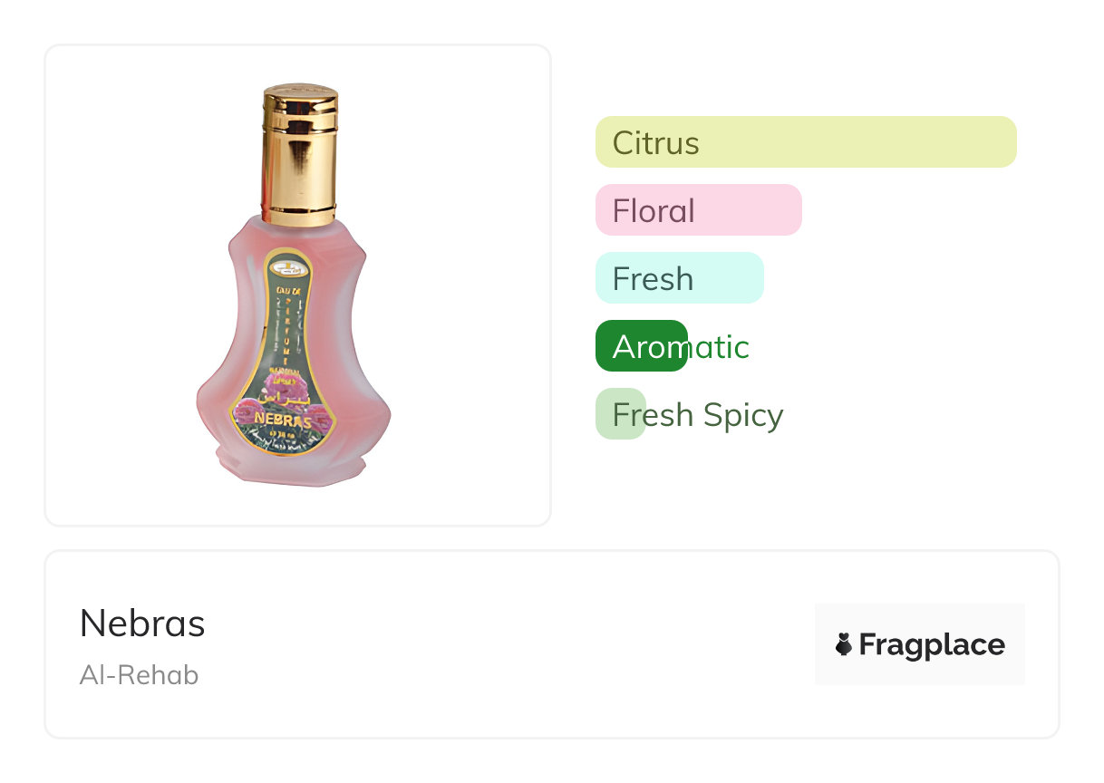Open the Fragplace wordmark link
Viewport: 1104px width, 783px height.
pyautogui.click(x=931, y=644)
